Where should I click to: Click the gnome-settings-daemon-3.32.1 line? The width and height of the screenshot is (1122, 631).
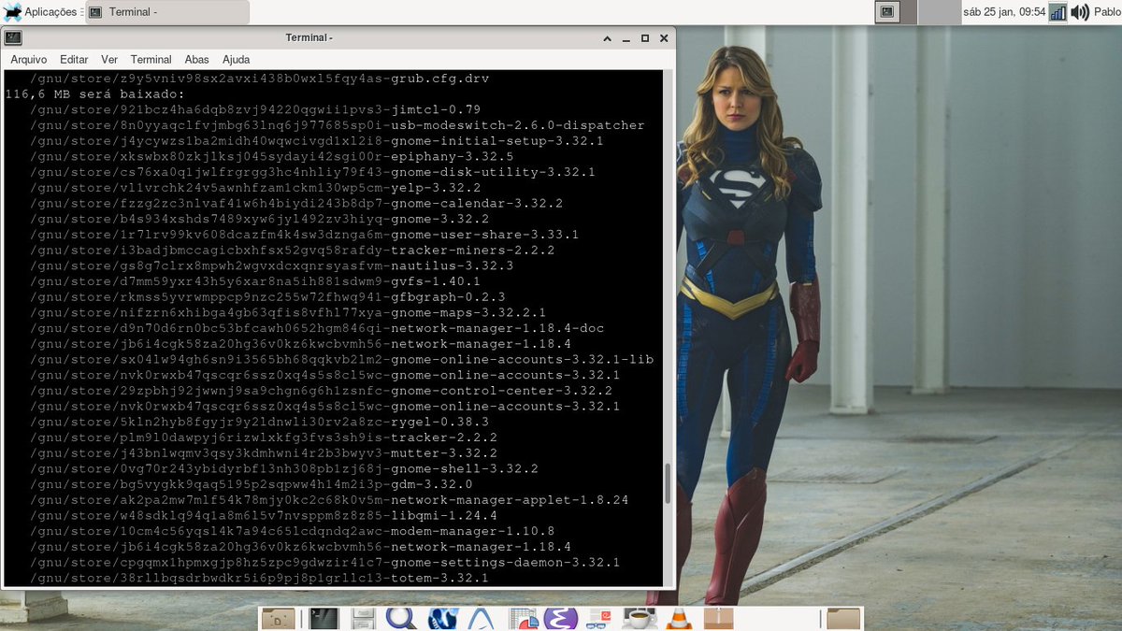point(324,562)
